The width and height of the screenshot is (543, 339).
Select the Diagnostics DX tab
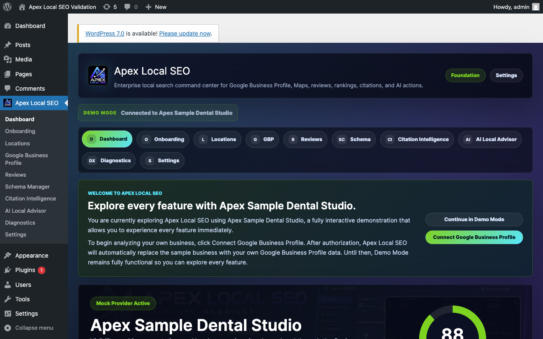[x=109, y=161]
